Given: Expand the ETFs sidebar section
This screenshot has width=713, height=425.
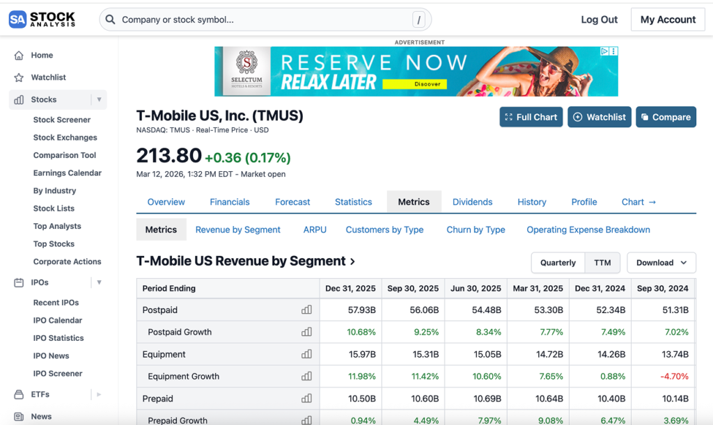Looking at the screenshot, I should point(98,394).
